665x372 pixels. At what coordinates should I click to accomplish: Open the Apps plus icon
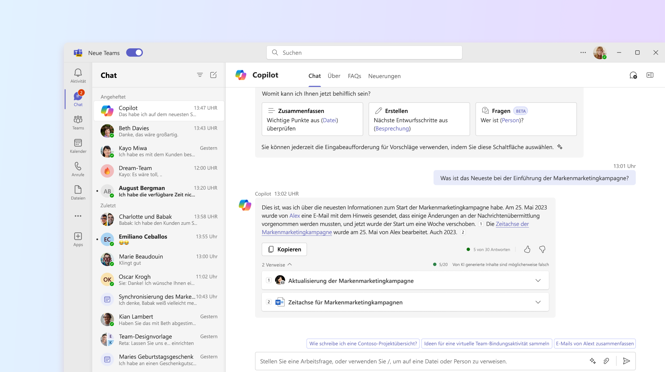[78, 236]
